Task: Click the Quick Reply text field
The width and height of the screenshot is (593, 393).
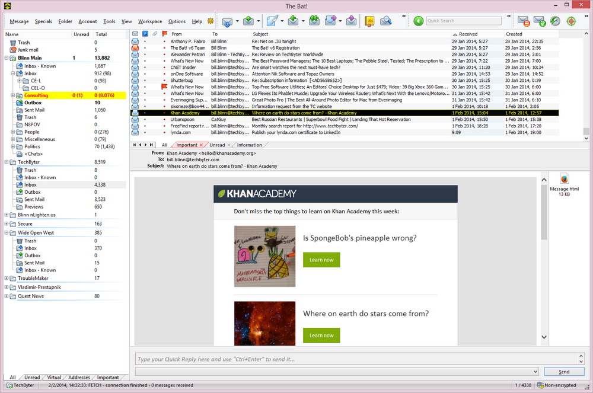Action: coord(356,359)
